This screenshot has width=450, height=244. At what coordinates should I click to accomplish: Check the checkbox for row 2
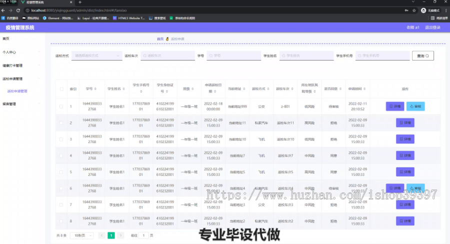(x=61, y=123)
